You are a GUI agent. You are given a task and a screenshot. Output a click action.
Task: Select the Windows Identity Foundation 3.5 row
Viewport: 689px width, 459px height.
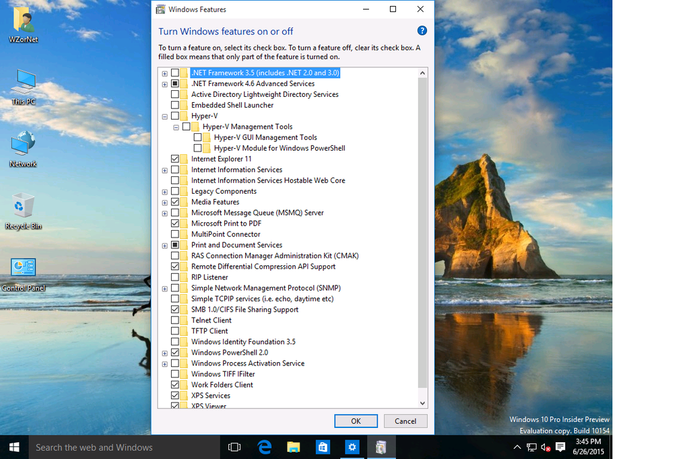pyautogui.click(x=243, y=342)
